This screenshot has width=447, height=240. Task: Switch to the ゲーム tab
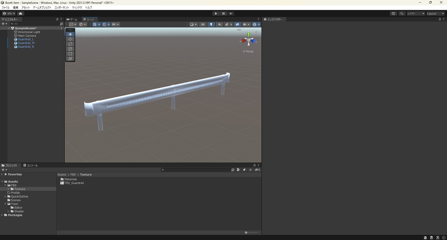[72, 19]
